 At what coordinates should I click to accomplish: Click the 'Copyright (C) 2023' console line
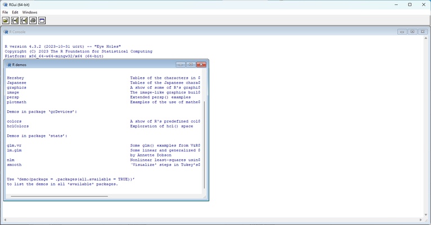pos(78,51)
